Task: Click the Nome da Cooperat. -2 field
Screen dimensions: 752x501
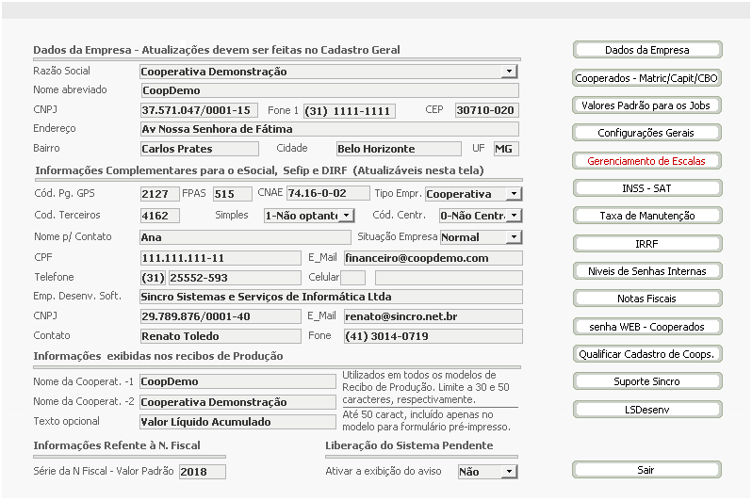Action: (237, 402)
